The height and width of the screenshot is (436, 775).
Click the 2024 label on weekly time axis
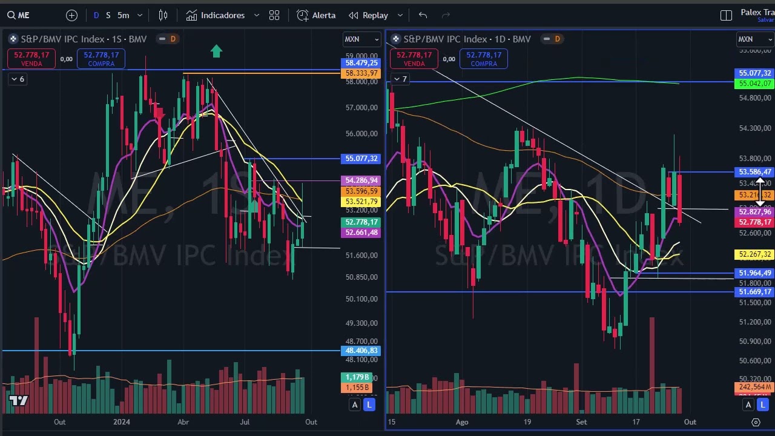pyautogui.click(x=122, y=422)
